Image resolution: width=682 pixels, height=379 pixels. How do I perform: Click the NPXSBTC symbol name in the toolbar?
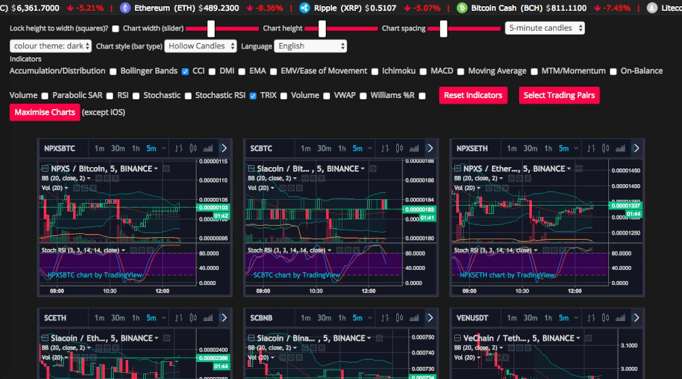[59, 149]
